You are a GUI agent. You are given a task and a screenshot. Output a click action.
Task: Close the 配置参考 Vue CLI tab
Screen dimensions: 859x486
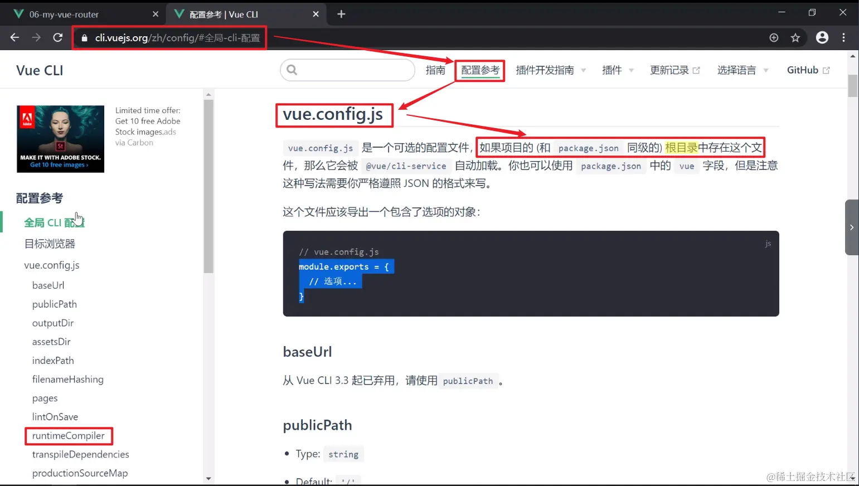click(x=316, y=14)
